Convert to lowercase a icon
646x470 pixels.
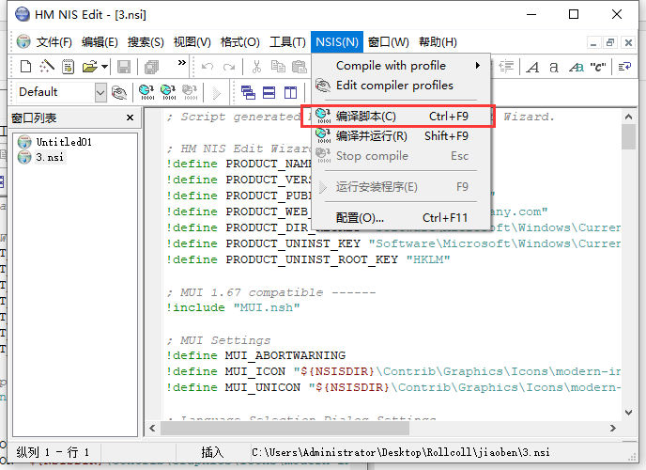[554, 67]
